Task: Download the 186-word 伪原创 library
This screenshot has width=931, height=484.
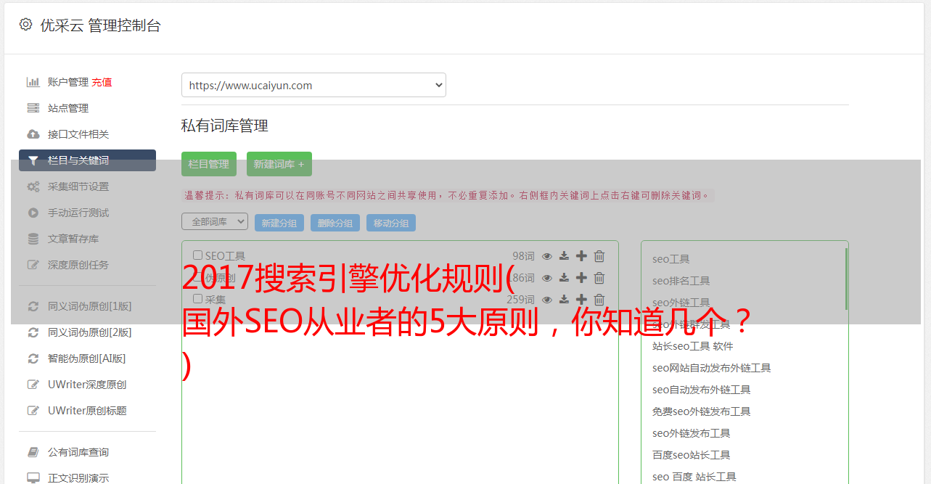Action: 564,277
